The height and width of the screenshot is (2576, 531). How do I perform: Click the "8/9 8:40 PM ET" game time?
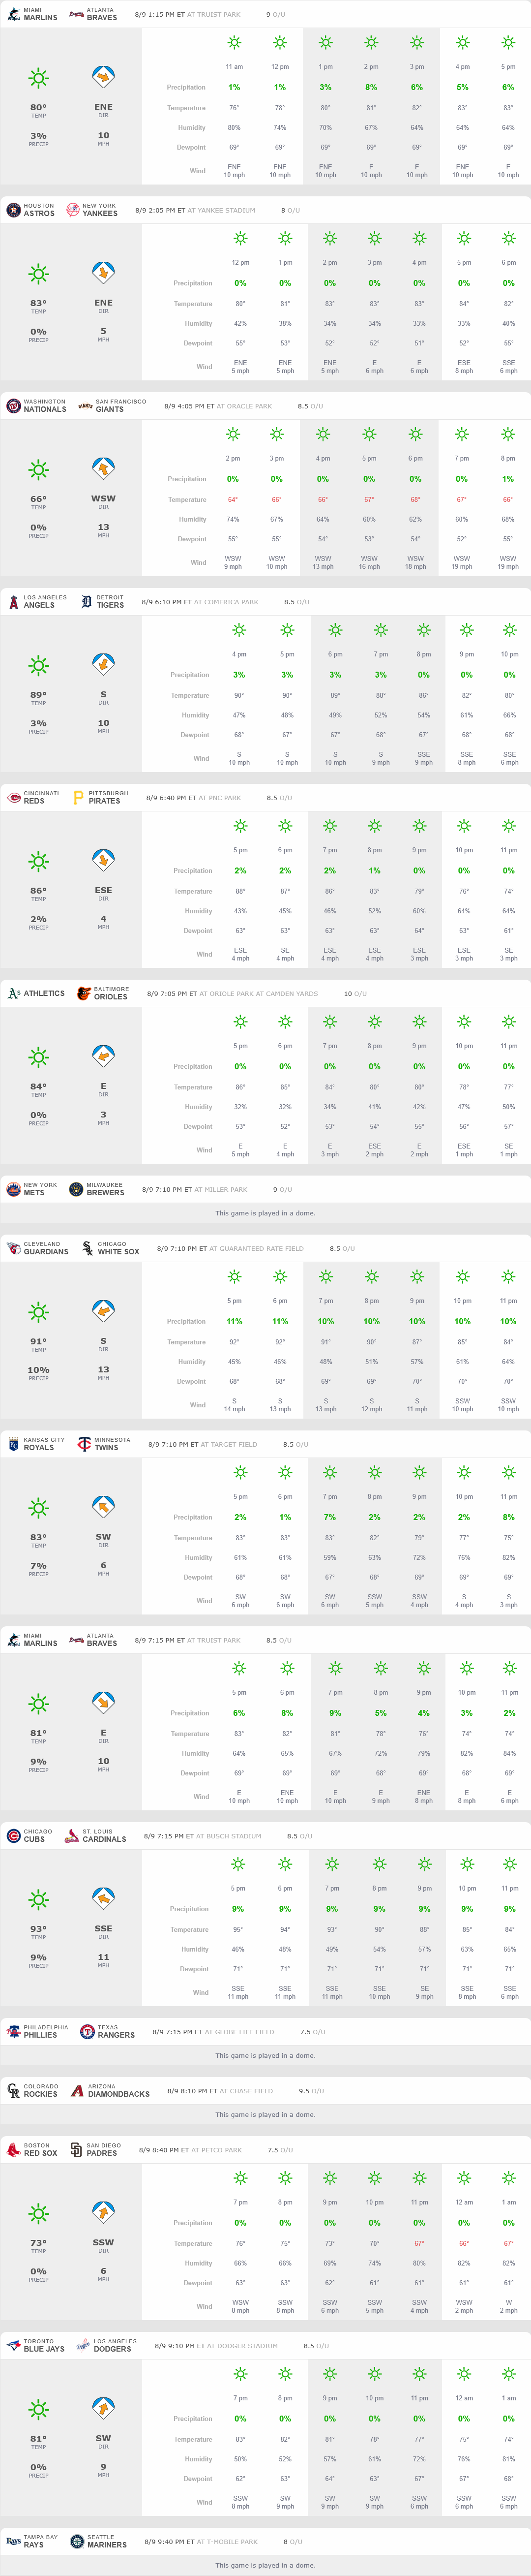tap(164, 2150)
